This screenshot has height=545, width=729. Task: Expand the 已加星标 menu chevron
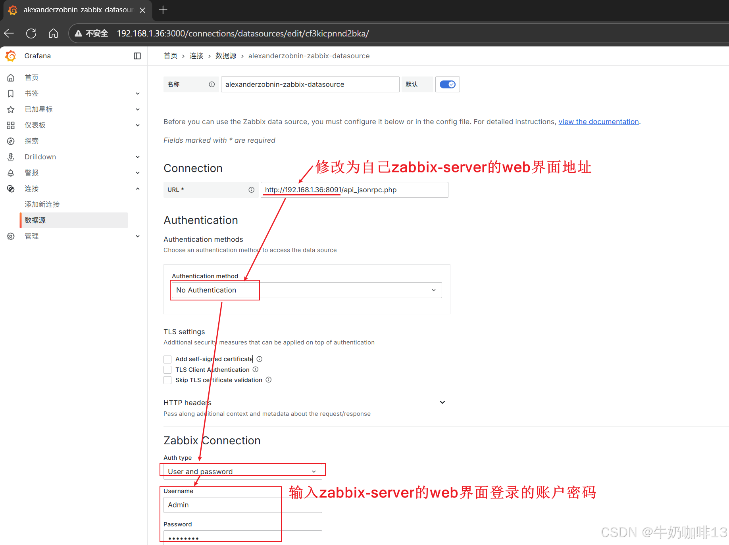[138, 109]
